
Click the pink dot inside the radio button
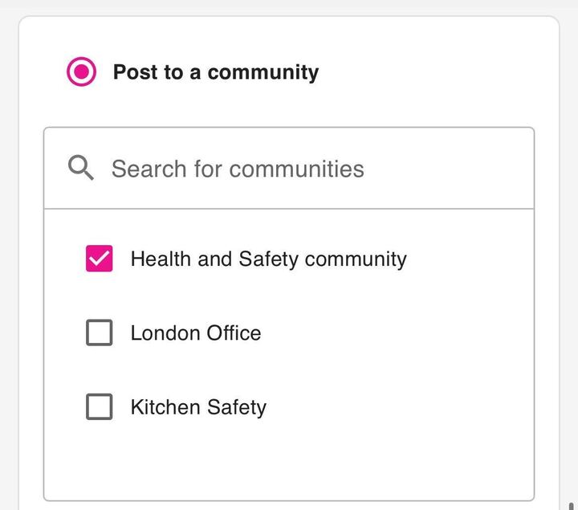point(81,72)
